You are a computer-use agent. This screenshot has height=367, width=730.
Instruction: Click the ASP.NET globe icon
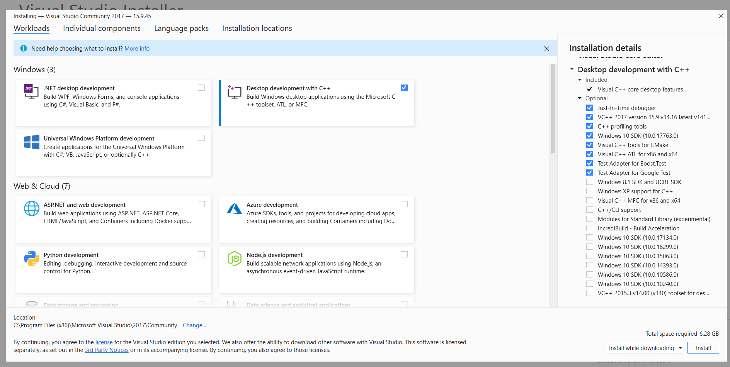point(32,208)
